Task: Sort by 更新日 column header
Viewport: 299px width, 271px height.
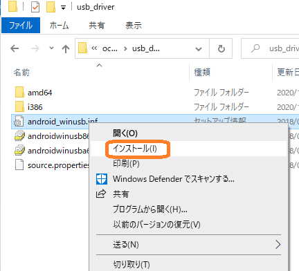Action: [288, 73]
